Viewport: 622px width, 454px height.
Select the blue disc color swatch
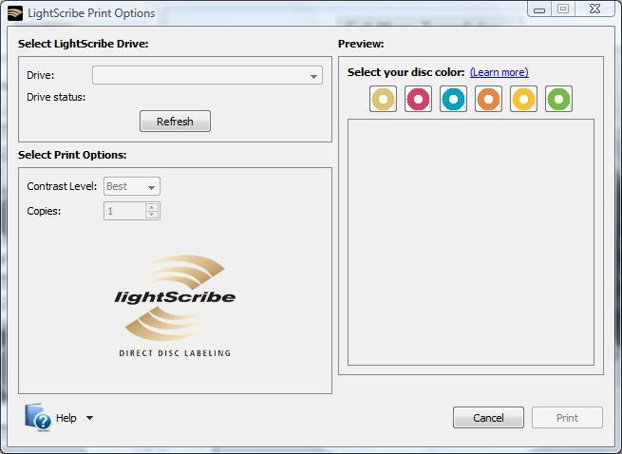click(453, 99)
